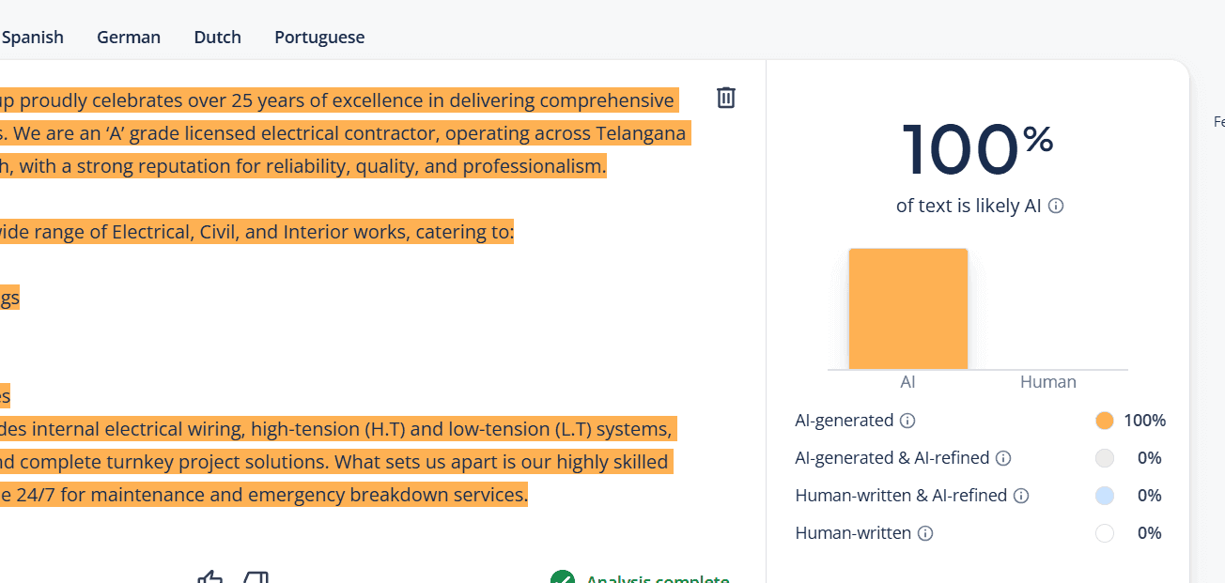This screenshot has height=583, width=1225.
Task: Click the blue Human-written & AI-refined dot
Action: point(1105,496)
